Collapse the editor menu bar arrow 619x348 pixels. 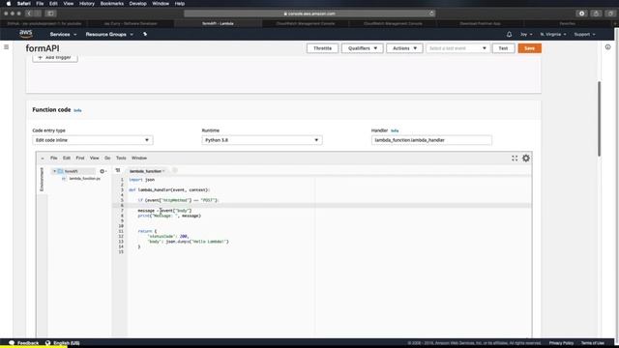coord(43,159)
